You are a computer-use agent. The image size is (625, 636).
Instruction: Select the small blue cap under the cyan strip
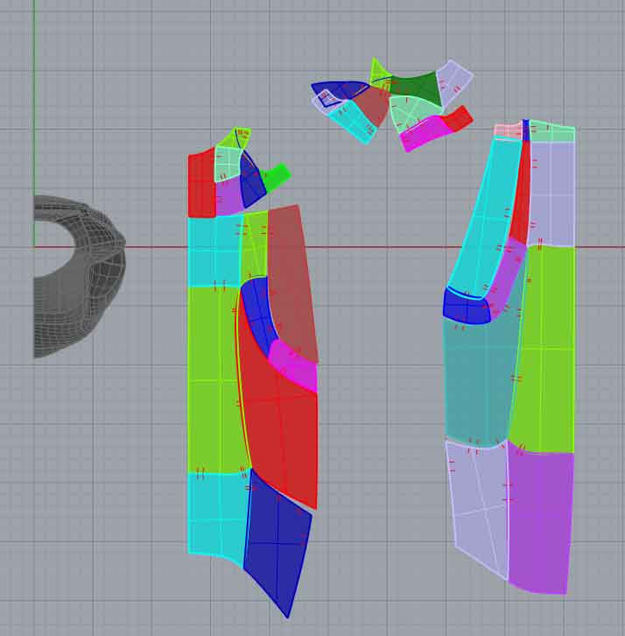click(x=466, y=307)
